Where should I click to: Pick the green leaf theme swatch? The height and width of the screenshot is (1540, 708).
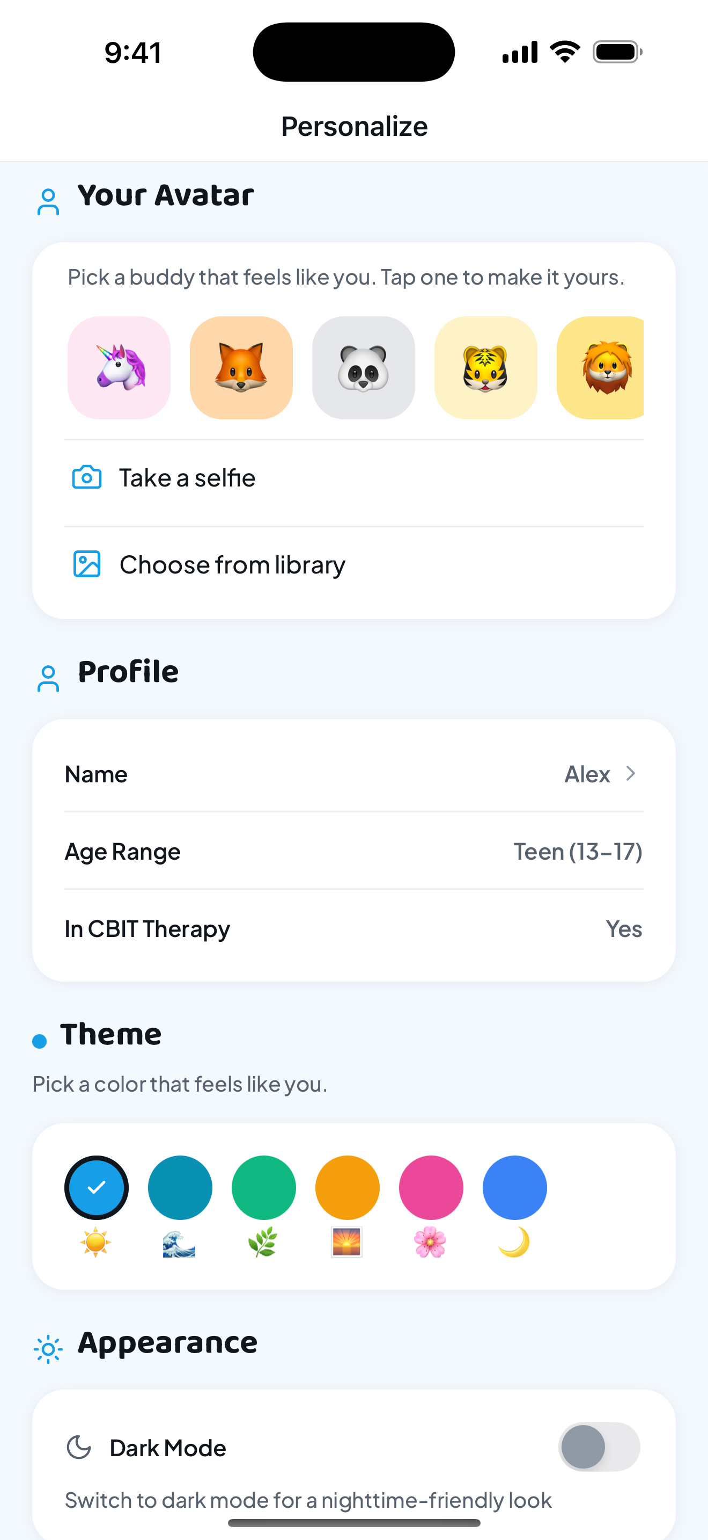pos(264,1187)
